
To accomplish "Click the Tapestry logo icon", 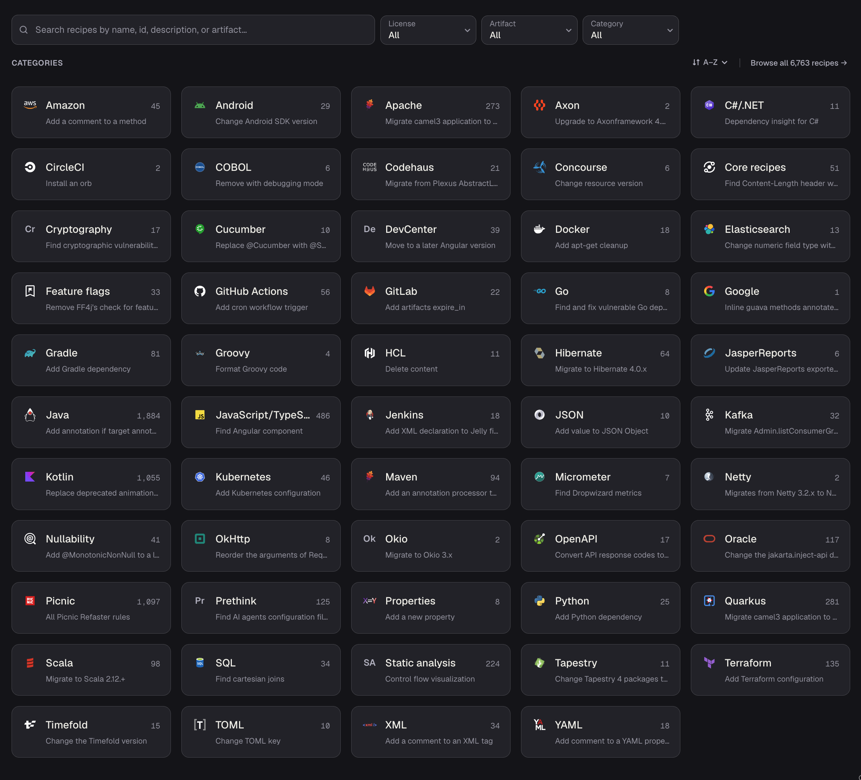I will coord(539,662).
